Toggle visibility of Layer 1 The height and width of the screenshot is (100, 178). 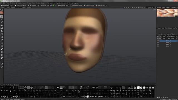[x=158, y=44]
